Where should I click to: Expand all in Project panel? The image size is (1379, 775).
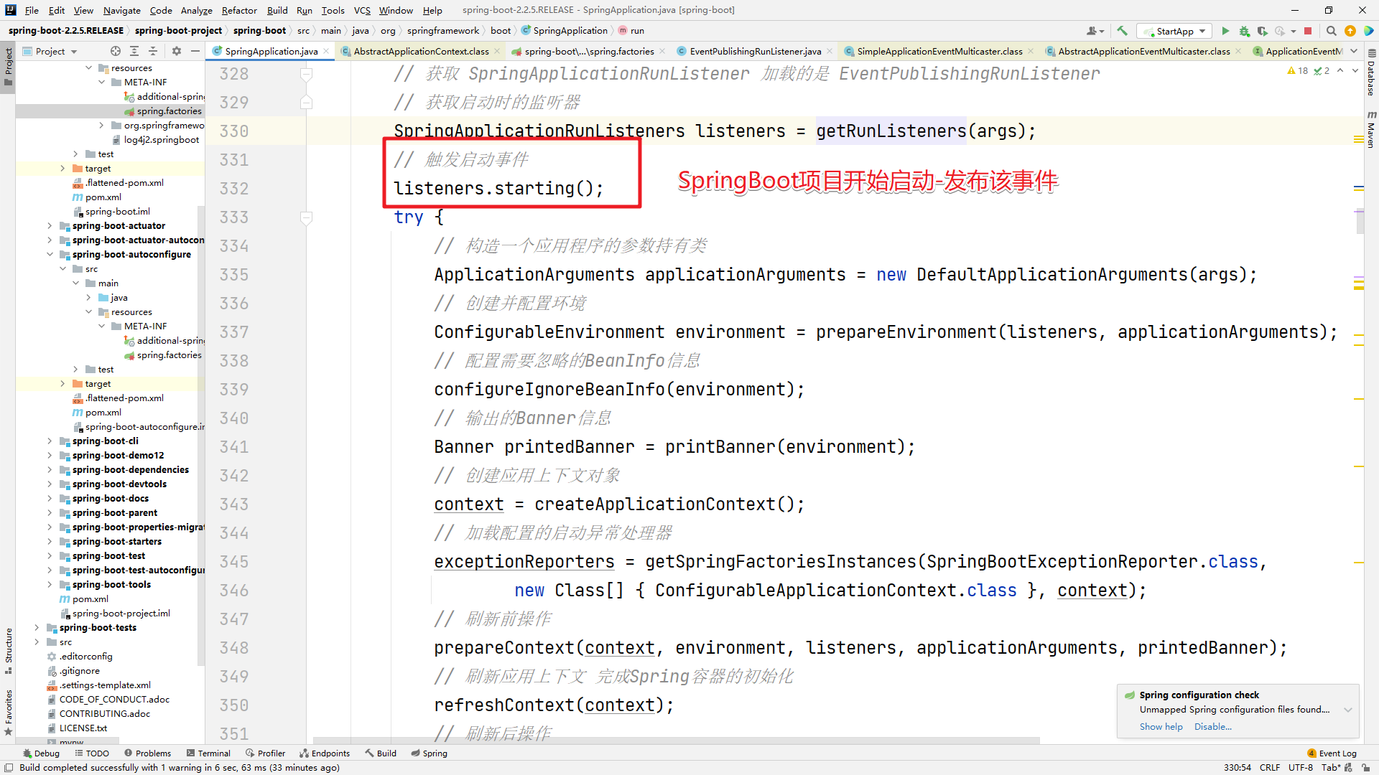coord(134,51)
